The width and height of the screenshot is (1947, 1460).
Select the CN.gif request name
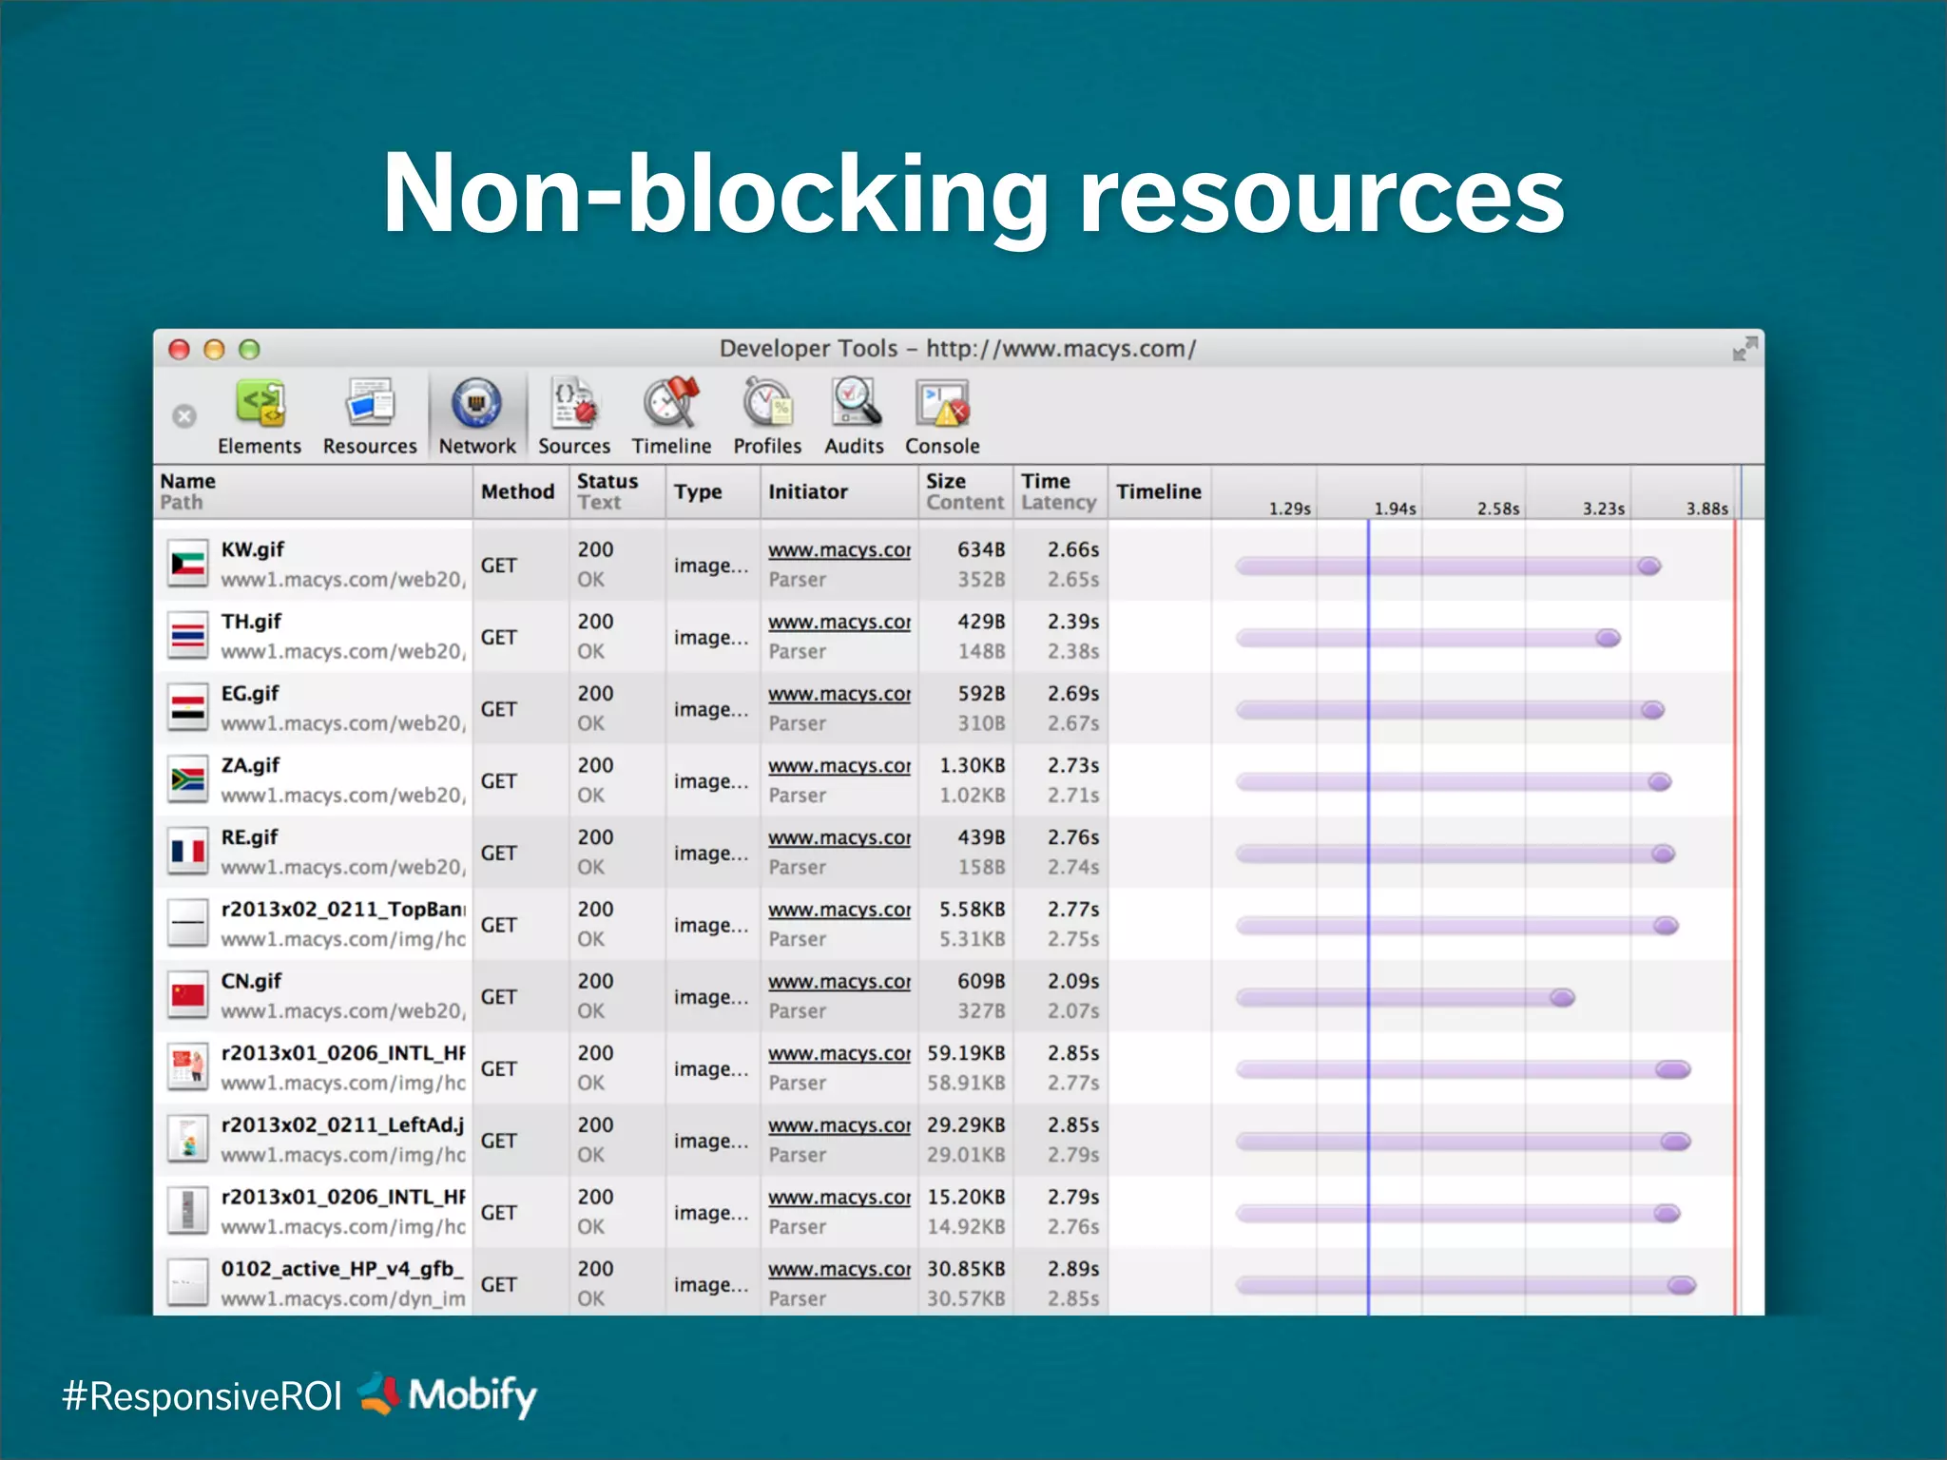252,981
